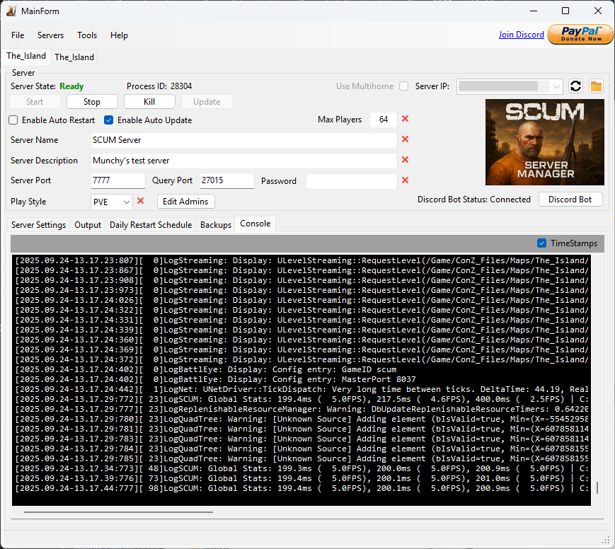The image size is (615, 549).
Task: Click console line timestamped 13.17.44:777
Action: point(301,488)
